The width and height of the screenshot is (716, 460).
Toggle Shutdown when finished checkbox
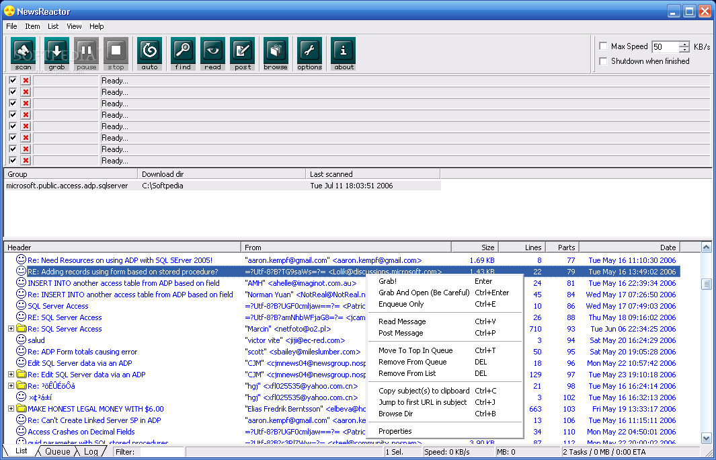[x=603, y=61]
